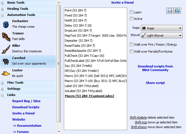Click the Looter gold icon

click(6, 73)
